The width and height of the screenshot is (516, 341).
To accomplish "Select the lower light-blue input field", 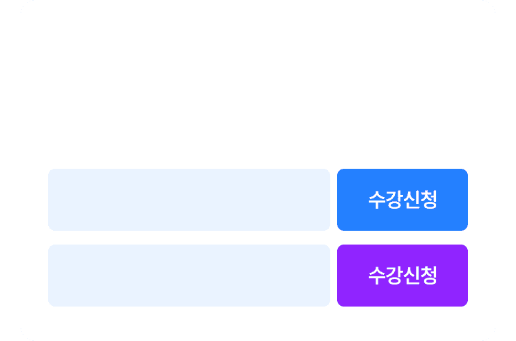I will pyautogui.click(x=189, y=276).
